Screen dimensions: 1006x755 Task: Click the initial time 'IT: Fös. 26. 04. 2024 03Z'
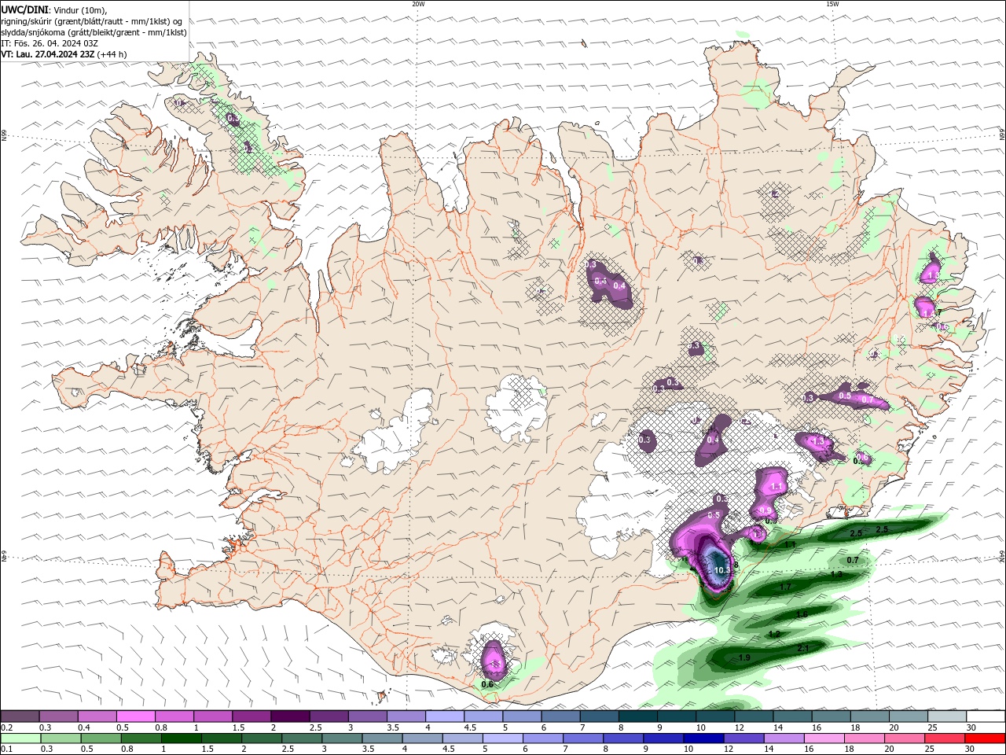coord(50,43)
